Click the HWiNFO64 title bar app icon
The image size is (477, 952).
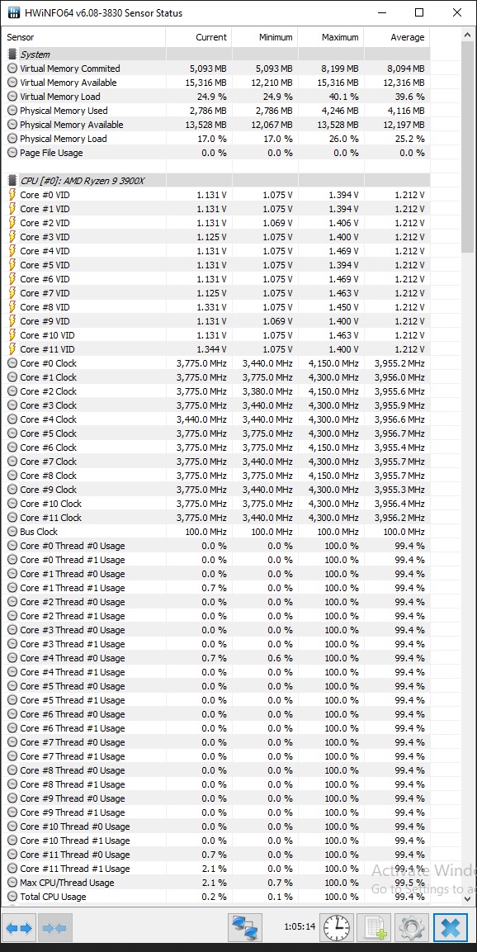coord(13,12)
